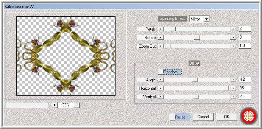Click the Angle slider right arrow
The image size is (262, 129).
tap(233, 80)
